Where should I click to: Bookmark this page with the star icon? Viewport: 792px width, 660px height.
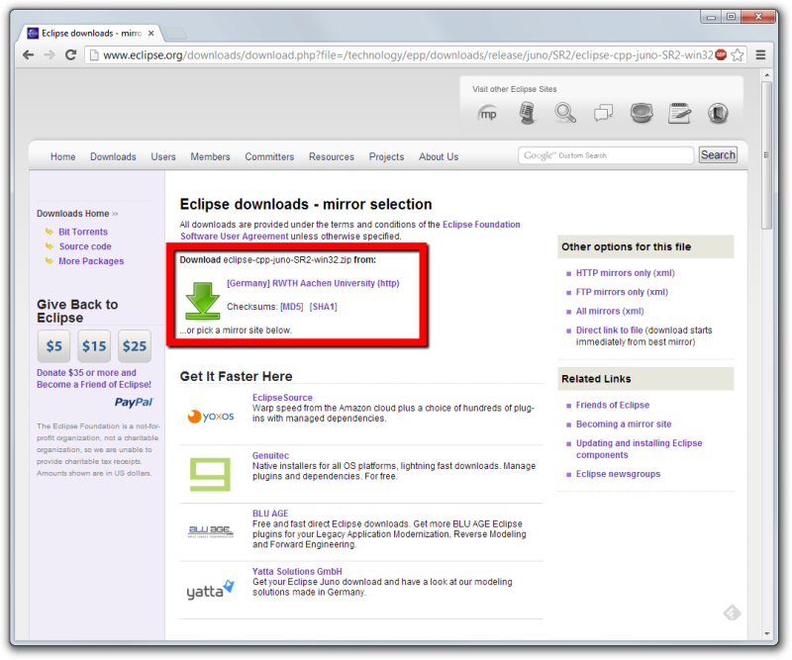(738, 54)
